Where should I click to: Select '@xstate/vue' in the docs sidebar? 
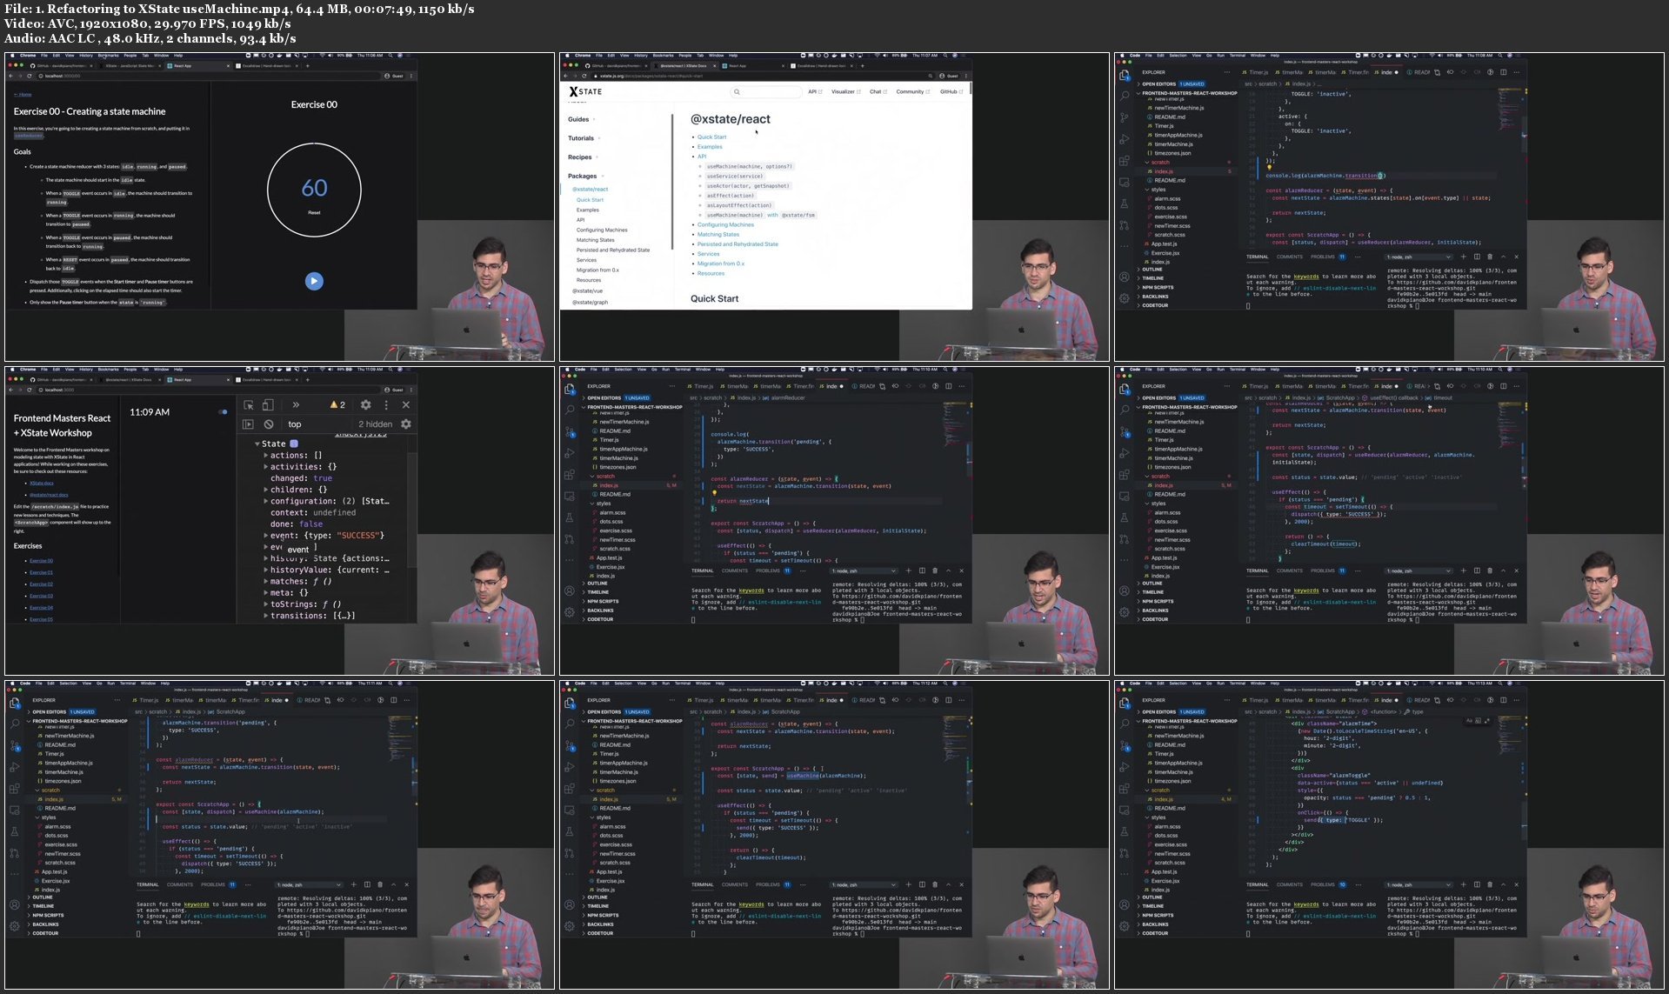587,290
